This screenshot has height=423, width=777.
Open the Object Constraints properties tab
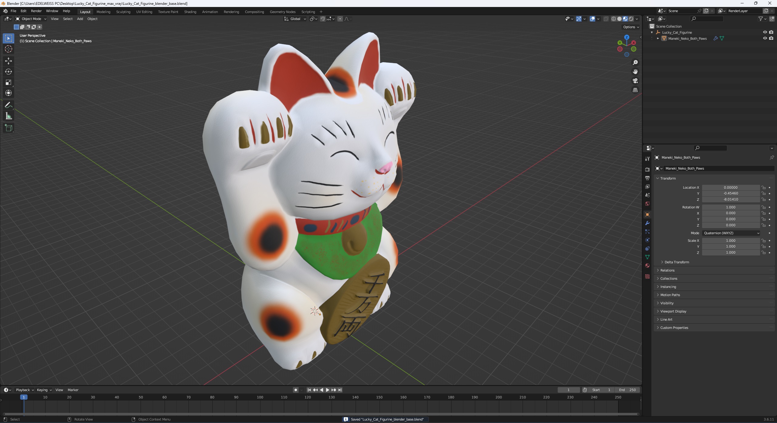pos(647,249)
